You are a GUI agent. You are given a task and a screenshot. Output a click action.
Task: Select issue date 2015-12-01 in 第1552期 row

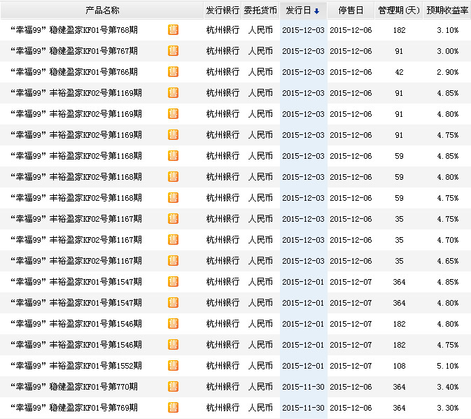(x=303, y=366)
